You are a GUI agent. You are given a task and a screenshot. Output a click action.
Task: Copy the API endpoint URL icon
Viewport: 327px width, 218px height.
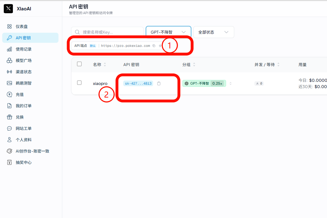(154, 46)
